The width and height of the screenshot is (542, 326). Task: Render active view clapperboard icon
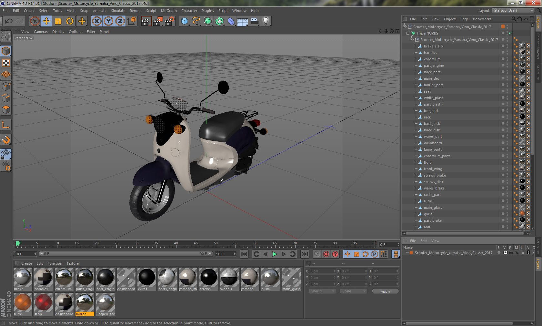click(x=146, y=21)
